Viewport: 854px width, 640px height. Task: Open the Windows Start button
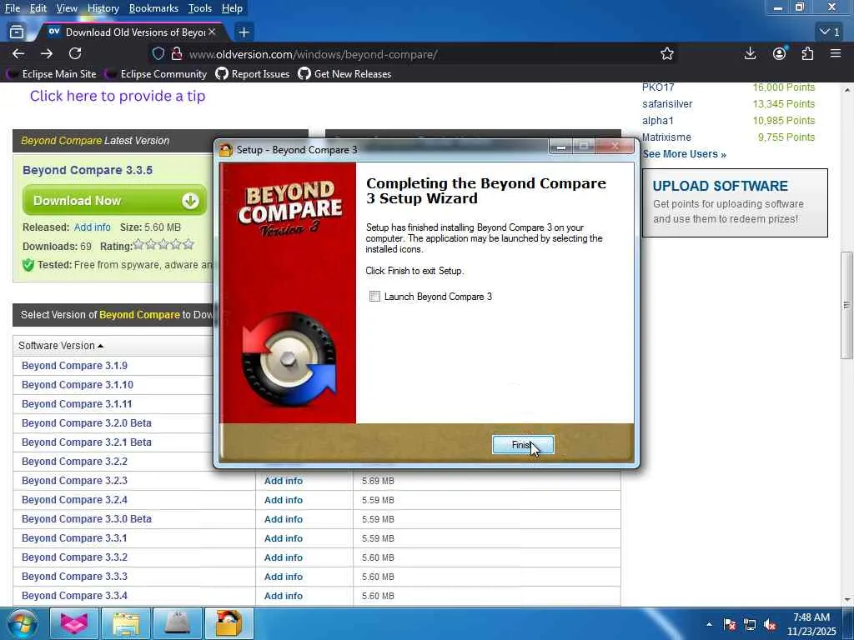click(x=22, y=623)
